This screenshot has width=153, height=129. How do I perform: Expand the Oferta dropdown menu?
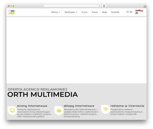[x=56, y=12]
